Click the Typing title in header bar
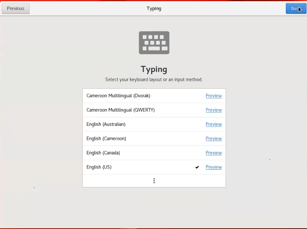 (154, 9)
